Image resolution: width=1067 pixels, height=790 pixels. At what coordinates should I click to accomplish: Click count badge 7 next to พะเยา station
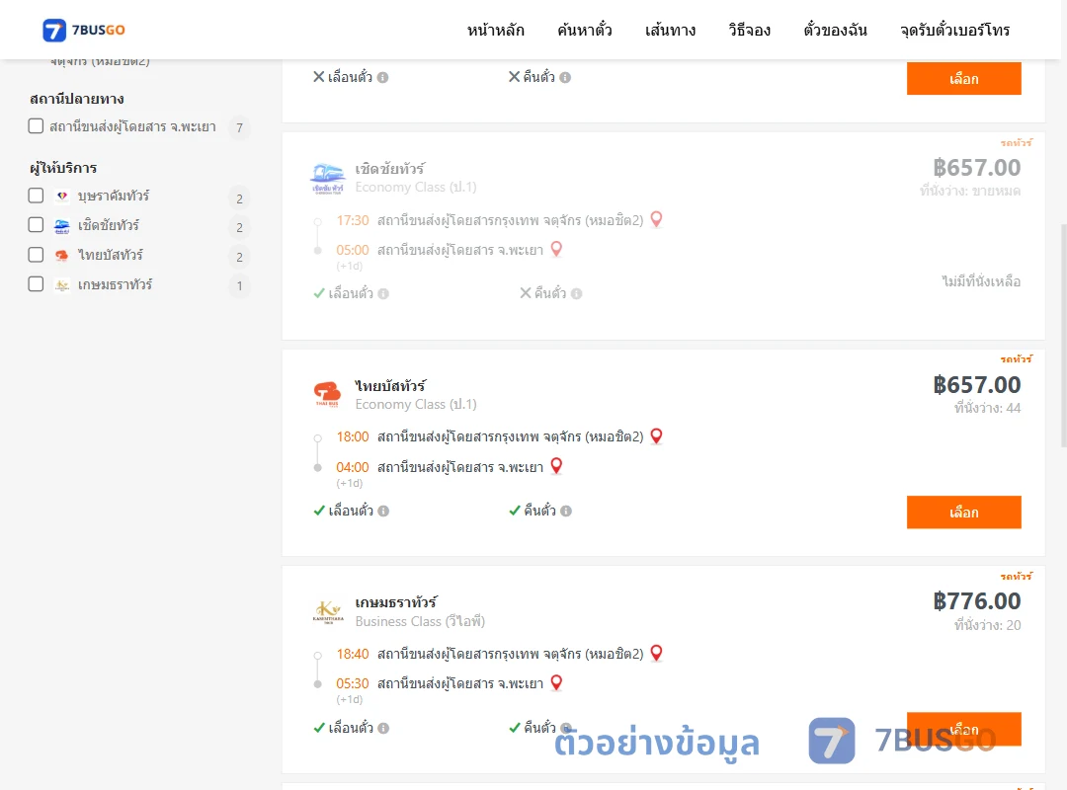pyautogui.click(x=239, y=128)
